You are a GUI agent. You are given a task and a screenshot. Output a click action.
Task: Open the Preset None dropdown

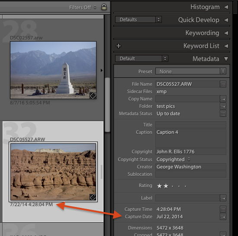[x=191, y=71]
